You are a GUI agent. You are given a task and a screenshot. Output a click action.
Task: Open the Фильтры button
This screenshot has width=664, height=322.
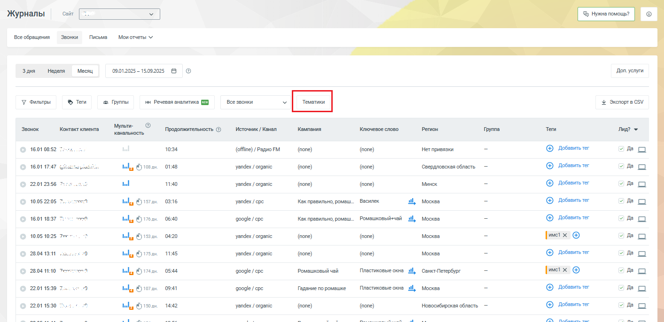click(36, 102)
